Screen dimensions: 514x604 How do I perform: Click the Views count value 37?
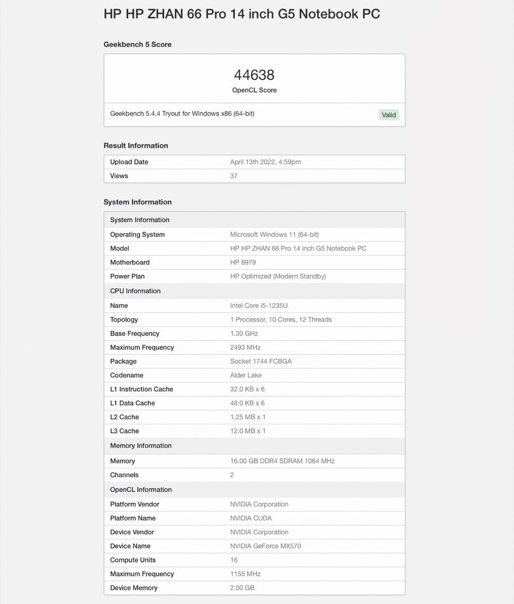pos(234,176)
